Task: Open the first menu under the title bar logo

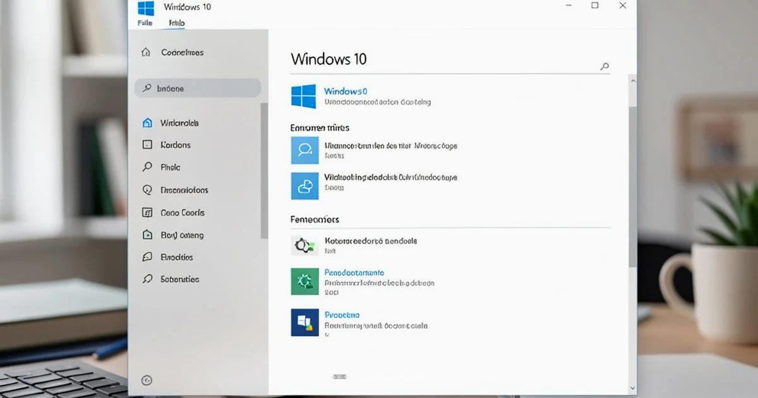Action: (145, 23)
